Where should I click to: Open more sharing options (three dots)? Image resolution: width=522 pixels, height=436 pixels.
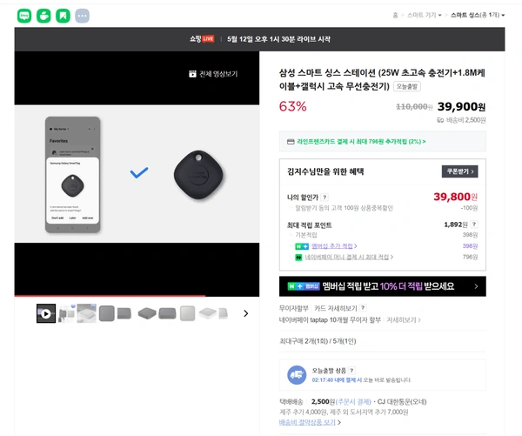pyautogui.click(x=83, y=16)
